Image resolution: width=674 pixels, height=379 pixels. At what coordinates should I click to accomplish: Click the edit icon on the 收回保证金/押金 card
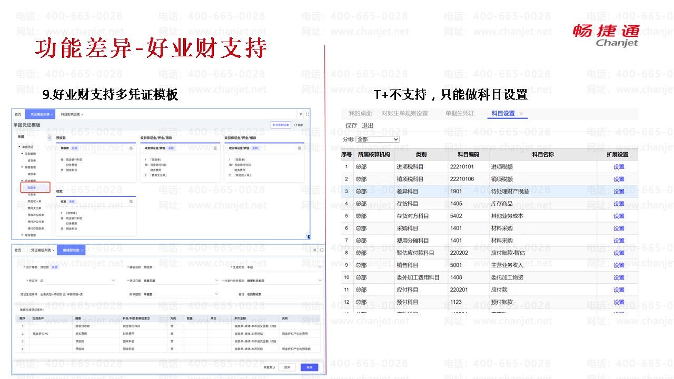(x=299, y=148)
